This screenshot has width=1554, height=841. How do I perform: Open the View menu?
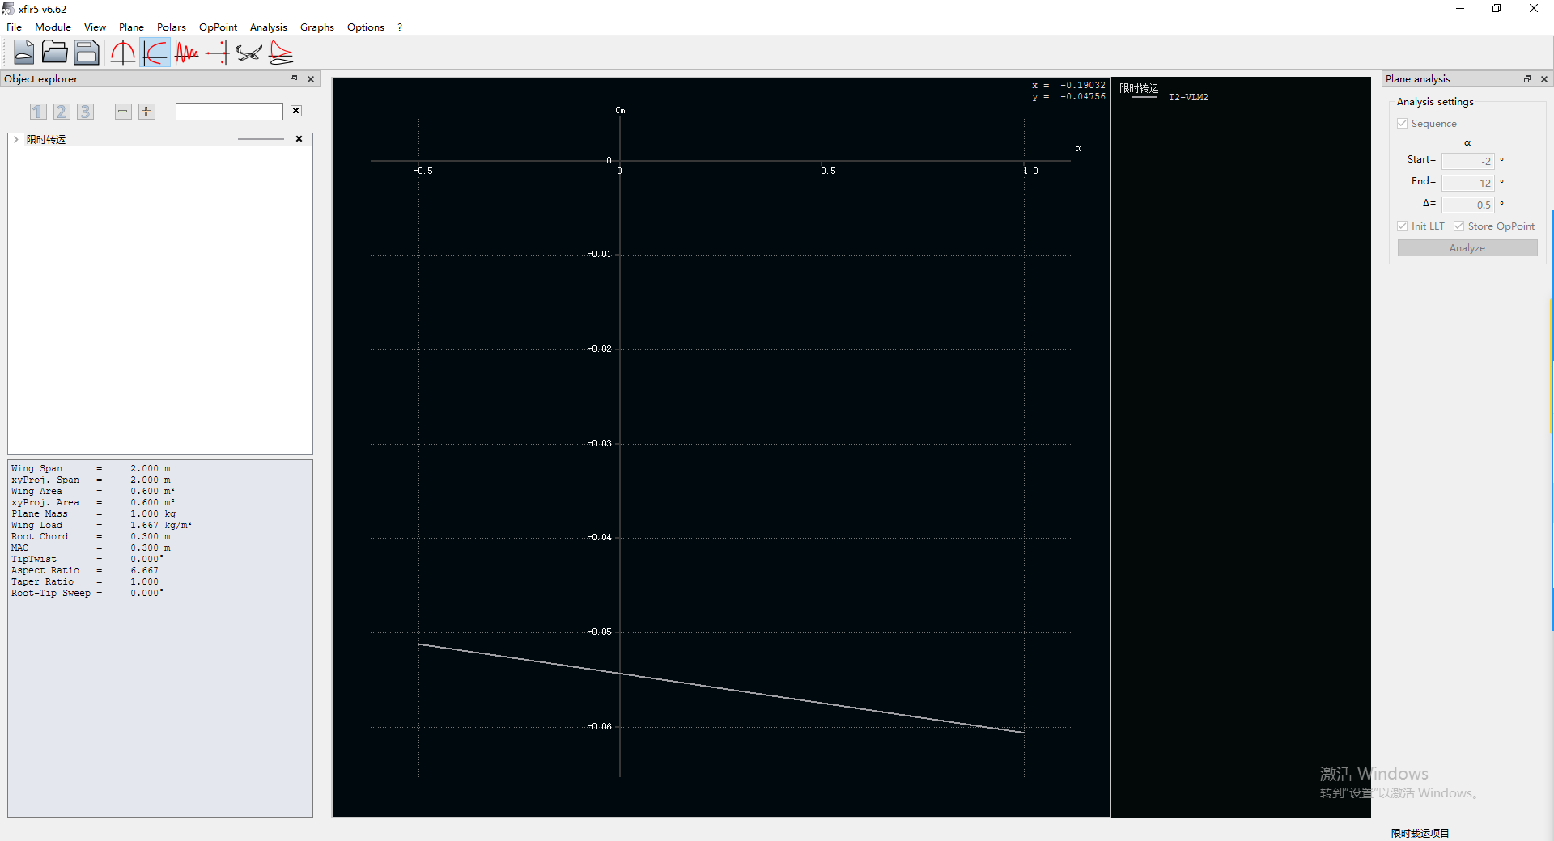click(x=95, y=27)
